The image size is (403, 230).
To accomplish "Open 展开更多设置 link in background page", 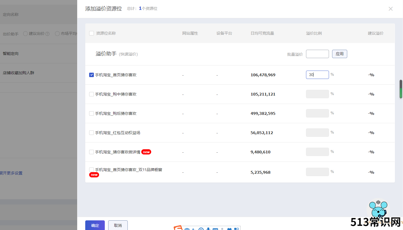I will [x=11, y=173].
